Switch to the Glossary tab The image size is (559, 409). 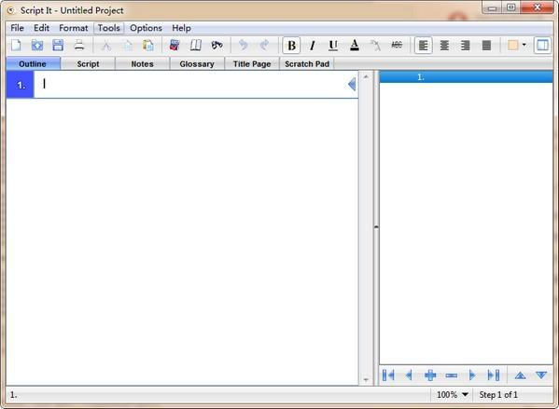[197, 64]
